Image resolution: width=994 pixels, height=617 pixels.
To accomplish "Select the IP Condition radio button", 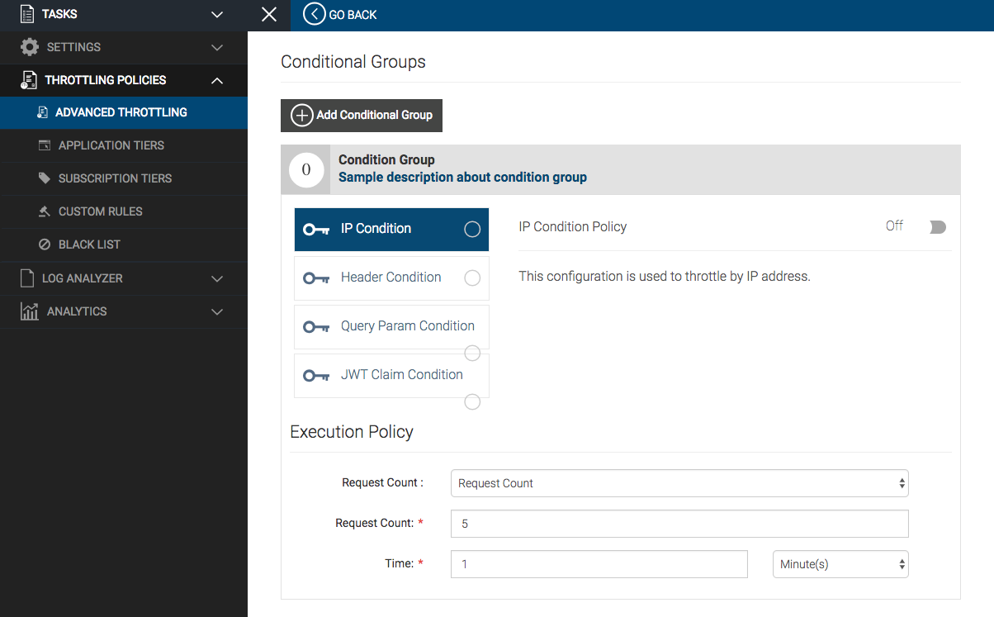I will [x=471, y=229].
